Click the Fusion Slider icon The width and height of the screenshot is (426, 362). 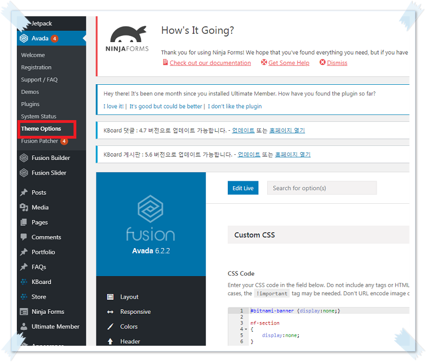point(24,173)
